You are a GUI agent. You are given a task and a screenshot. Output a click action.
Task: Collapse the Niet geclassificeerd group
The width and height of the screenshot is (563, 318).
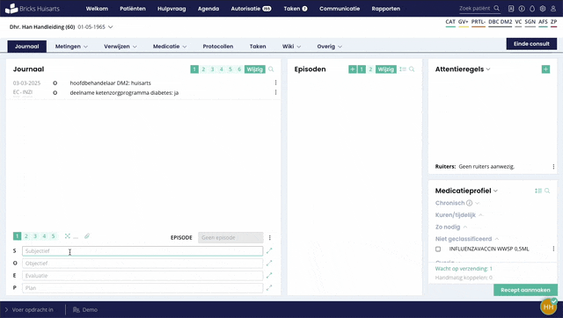tap(497, 239)
